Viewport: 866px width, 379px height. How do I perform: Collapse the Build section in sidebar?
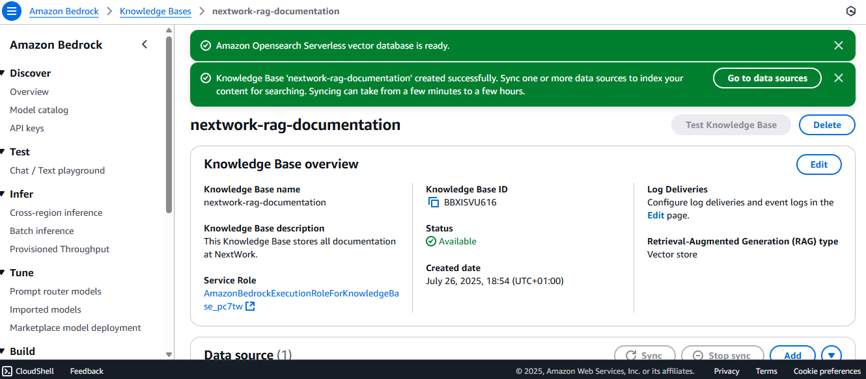3,352
